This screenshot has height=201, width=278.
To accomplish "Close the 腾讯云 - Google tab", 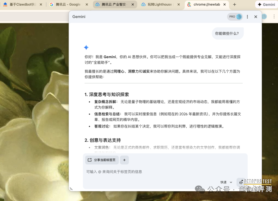I will pos(87,4).
